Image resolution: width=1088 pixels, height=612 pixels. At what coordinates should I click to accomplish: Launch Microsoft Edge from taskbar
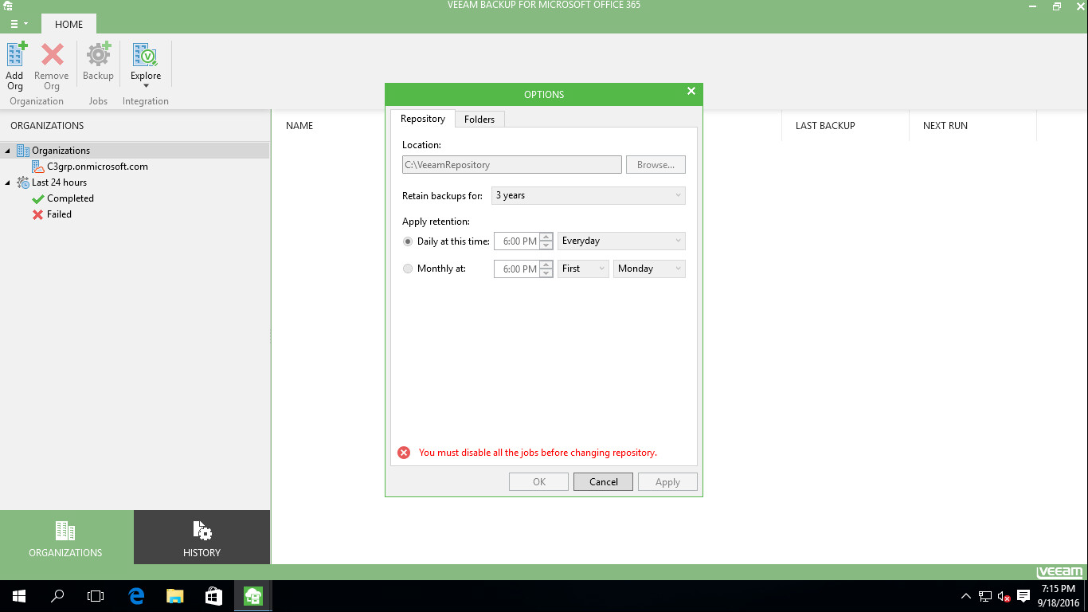pyautogui.click(x=136, y=595)
